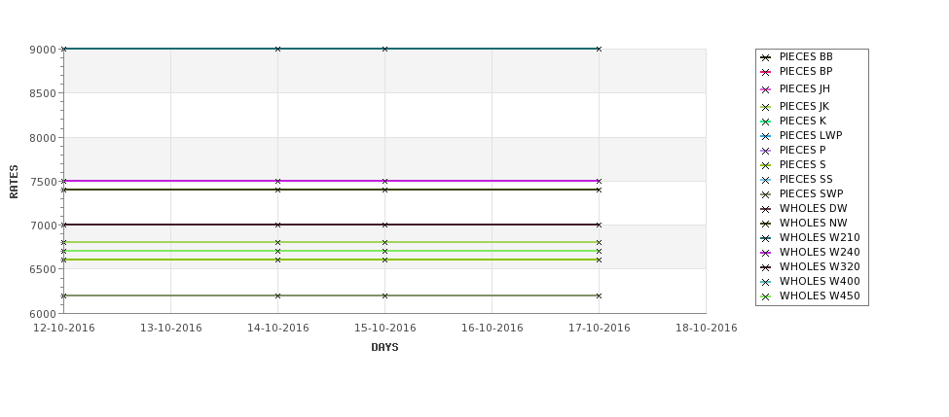Click the PIECES BB legend marker icon
This screenshot has width=949, height=417.
coord(765,57)
